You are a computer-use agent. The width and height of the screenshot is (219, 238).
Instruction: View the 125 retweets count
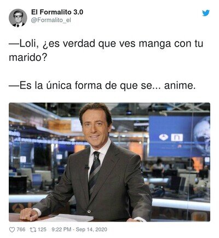click(42, 229)
